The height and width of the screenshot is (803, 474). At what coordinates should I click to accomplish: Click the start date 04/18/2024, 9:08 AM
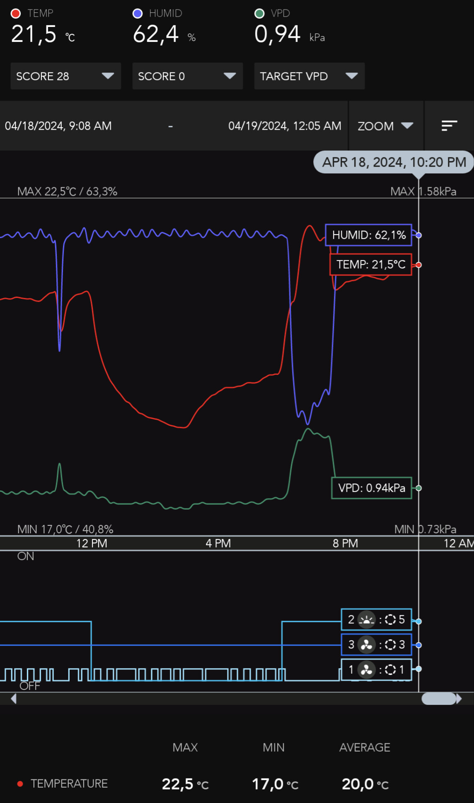58,126
